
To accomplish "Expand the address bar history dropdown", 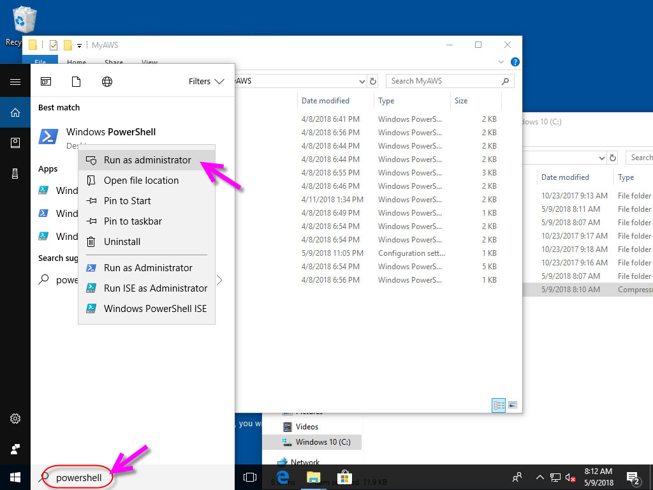I will [362, 81].
